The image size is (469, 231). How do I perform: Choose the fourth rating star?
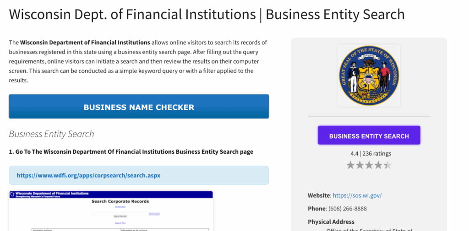tap(378, 165)
